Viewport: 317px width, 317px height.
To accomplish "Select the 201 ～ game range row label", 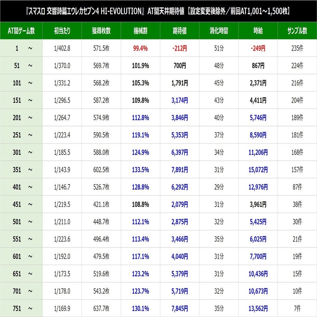I will tap(21, 118).
